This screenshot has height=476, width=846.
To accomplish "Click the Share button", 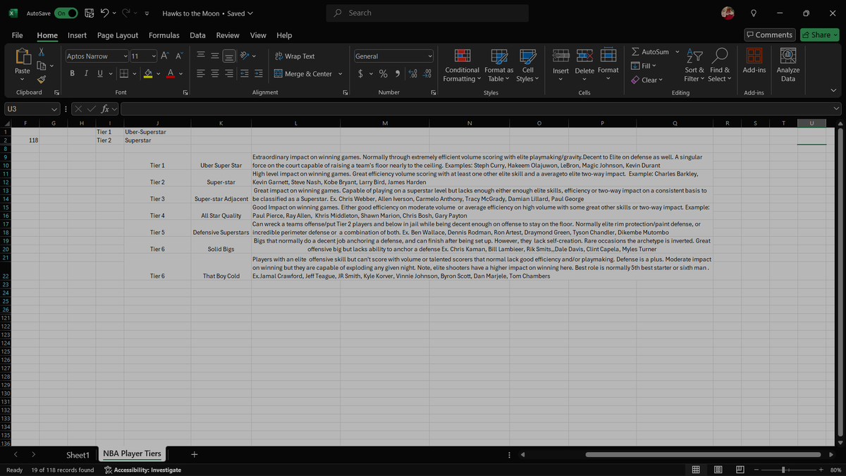I will click(x=819, y=35).
